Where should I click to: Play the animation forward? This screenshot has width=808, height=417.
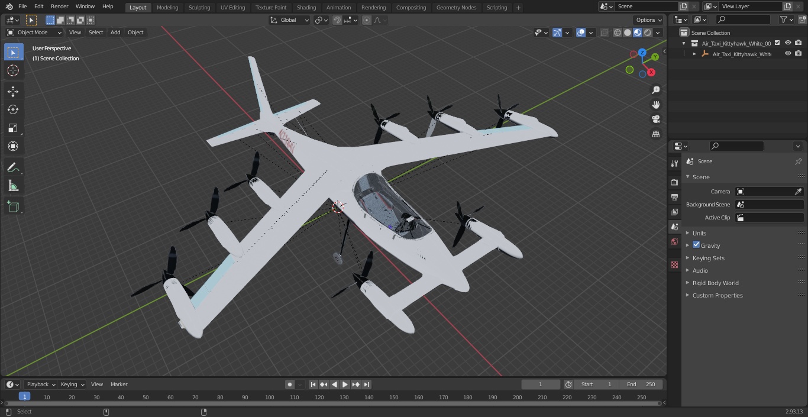[x=345, y=384]
